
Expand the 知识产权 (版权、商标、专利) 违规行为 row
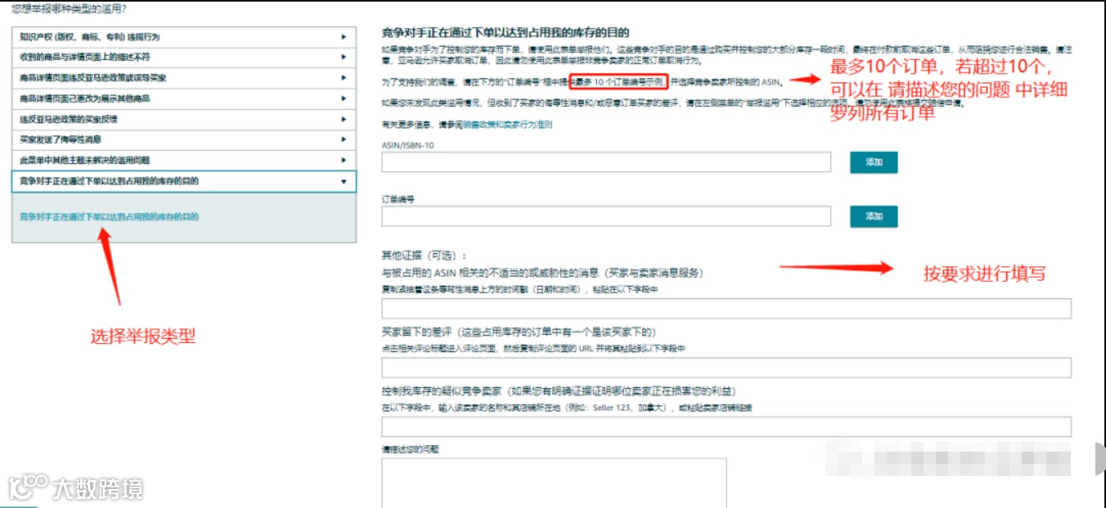(184, 37)
